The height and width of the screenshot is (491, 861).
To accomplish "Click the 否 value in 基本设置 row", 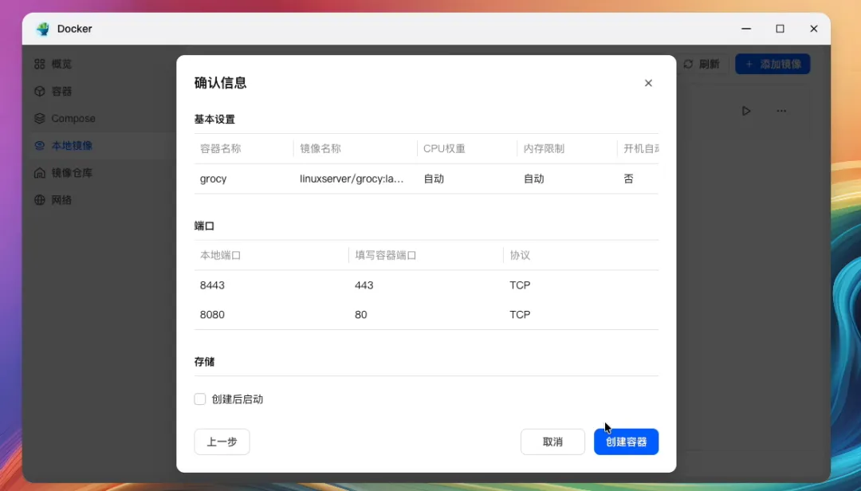I will point(628,179).
